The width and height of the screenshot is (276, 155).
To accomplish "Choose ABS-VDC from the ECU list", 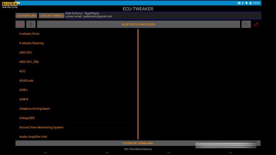I will point(25,53).
